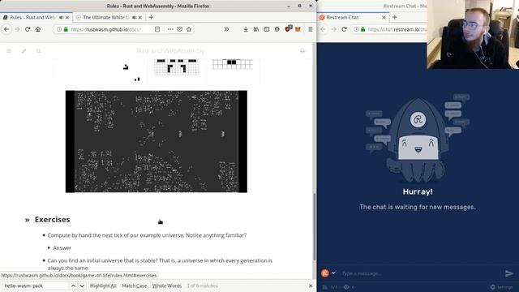Close the Restream Chat tab
Image resolution: width=519 pixels, height=292 pixels.
click(384, 17)
